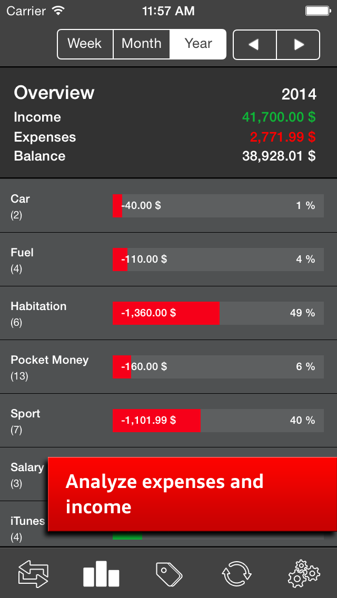Go to previous year with left arrow
Viewport: 337px width, 598px height.
[254, 45]
